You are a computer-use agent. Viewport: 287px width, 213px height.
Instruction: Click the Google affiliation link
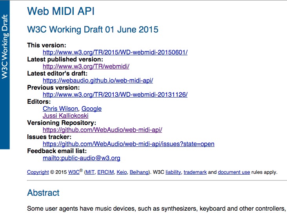point(91,109)
